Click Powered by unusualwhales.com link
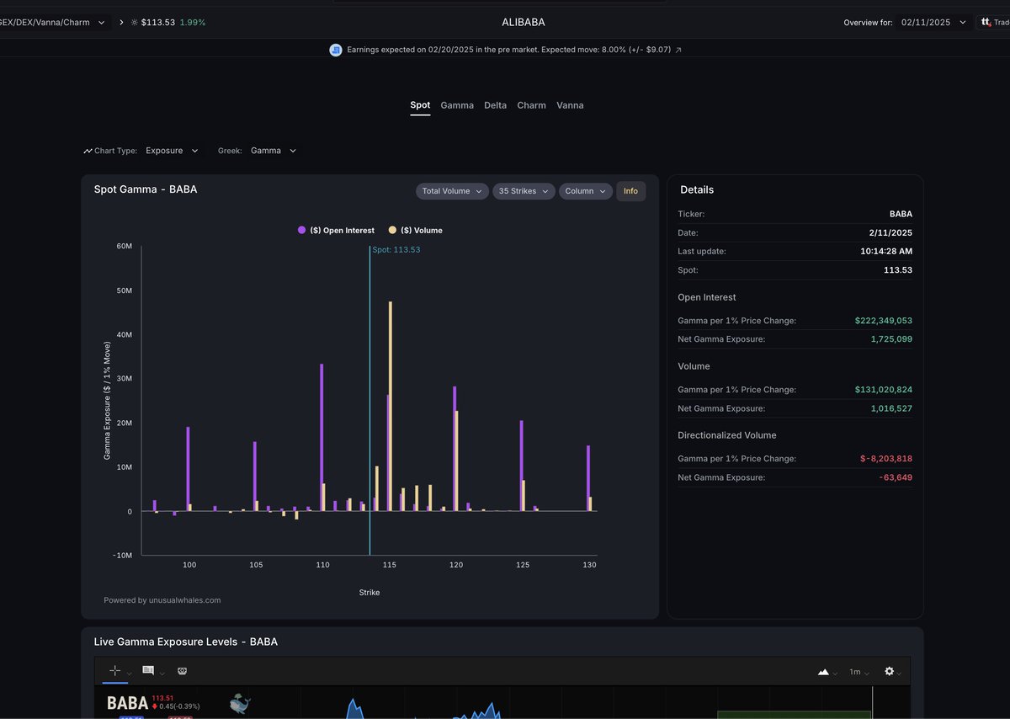This screenshot has width=1010, height=719. [x=162, y=600]
